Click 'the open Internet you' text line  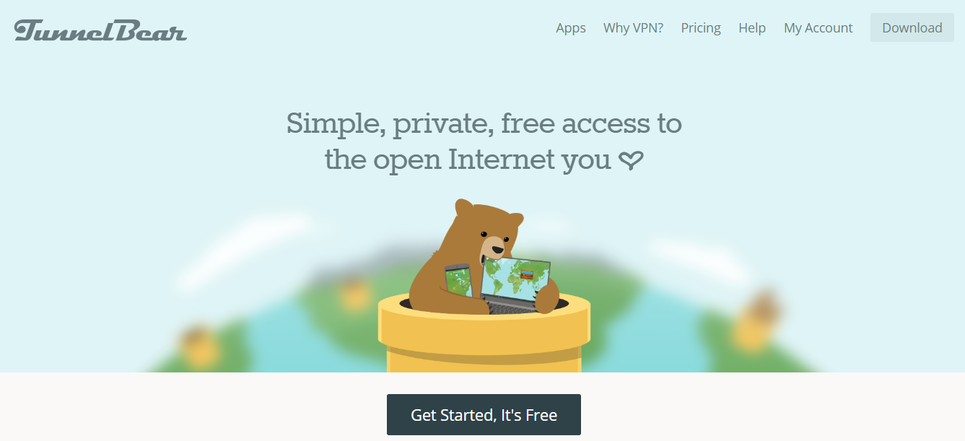468,160
